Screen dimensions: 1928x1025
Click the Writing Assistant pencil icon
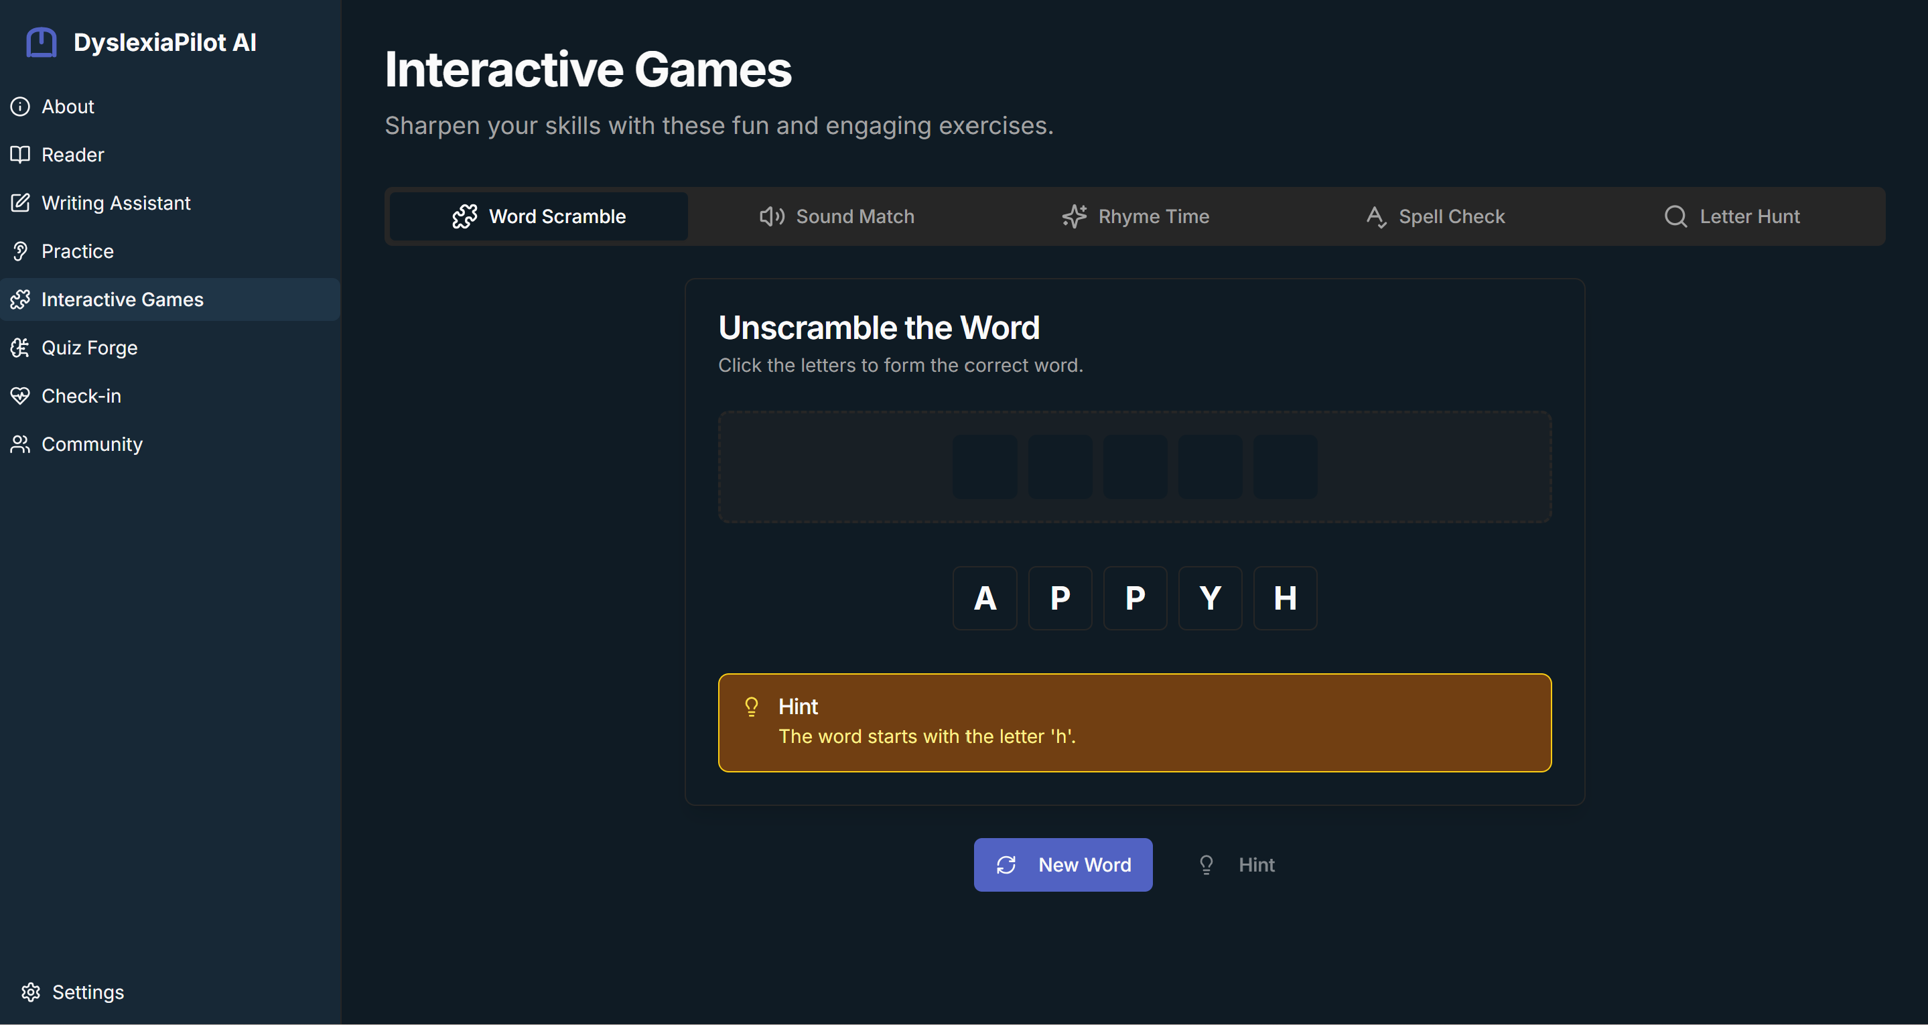point(20,203)
